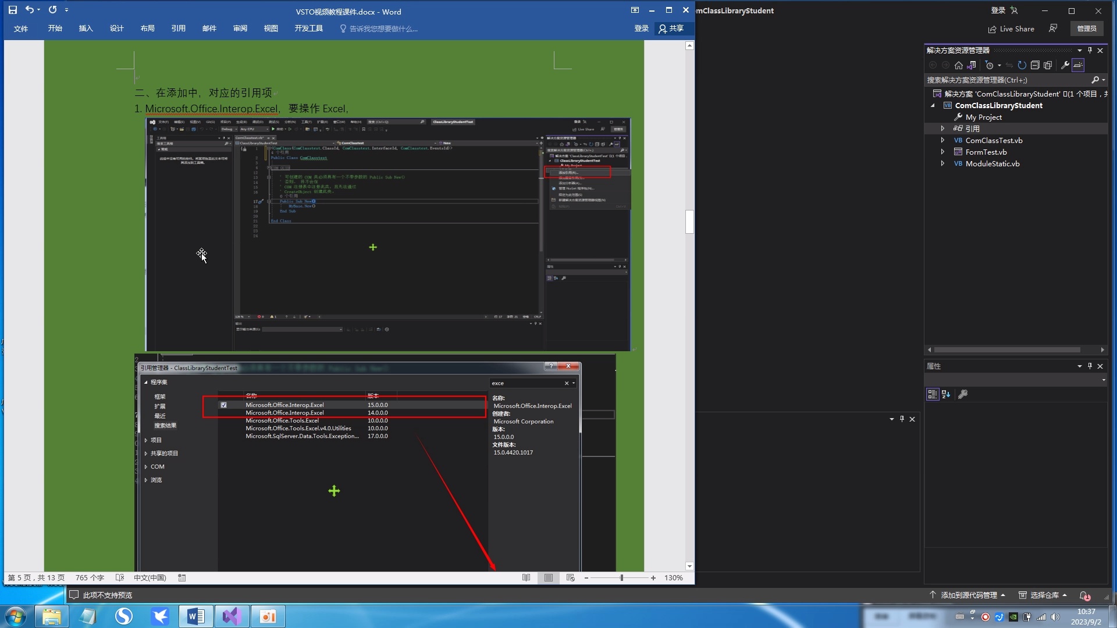Open the 引用 ribbon tab in Word
The image size is (1117, 628).
pyautogui.click(x=178, y=28)
